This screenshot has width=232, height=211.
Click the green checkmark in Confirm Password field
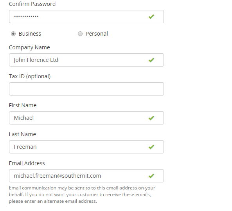tap(151, 16)
